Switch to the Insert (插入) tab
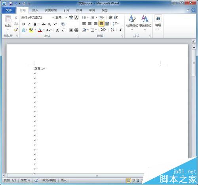 (35, 10)
